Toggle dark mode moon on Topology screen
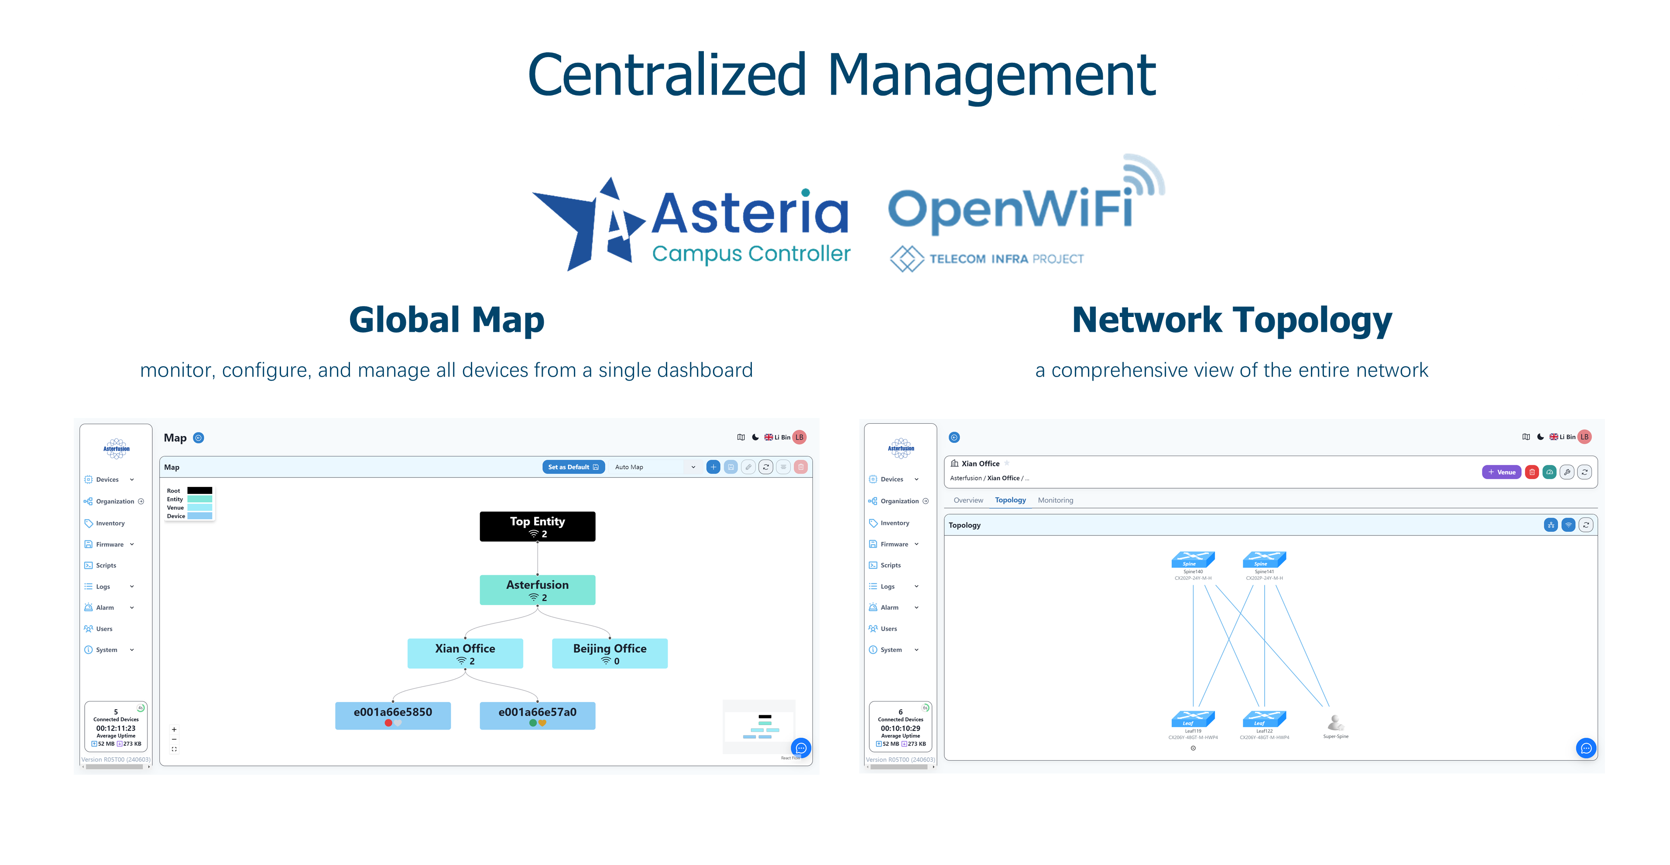 pyautogui.click(x=1540, y=437)
